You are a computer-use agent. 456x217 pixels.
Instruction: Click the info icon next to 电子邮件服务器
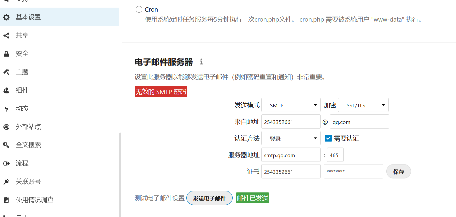click(x=201, y=62)
